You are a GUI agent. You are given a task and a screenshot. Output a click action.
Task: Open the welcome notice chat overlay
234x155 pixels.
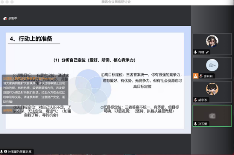click(x=35, y=90)
